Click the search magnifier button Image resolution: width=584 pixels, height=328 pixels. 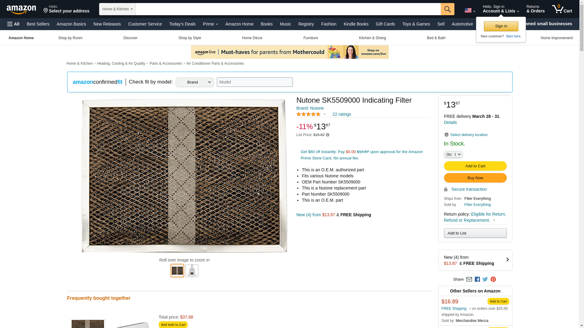tap(447, 9)
